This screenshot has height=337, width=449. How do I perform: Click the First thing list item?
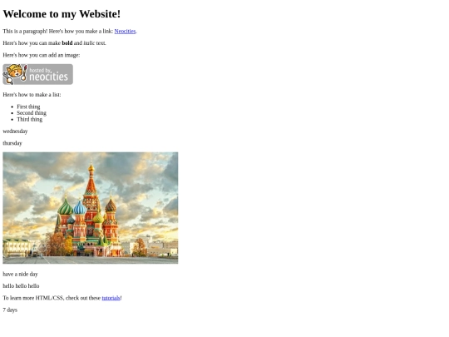pos(28,107)
